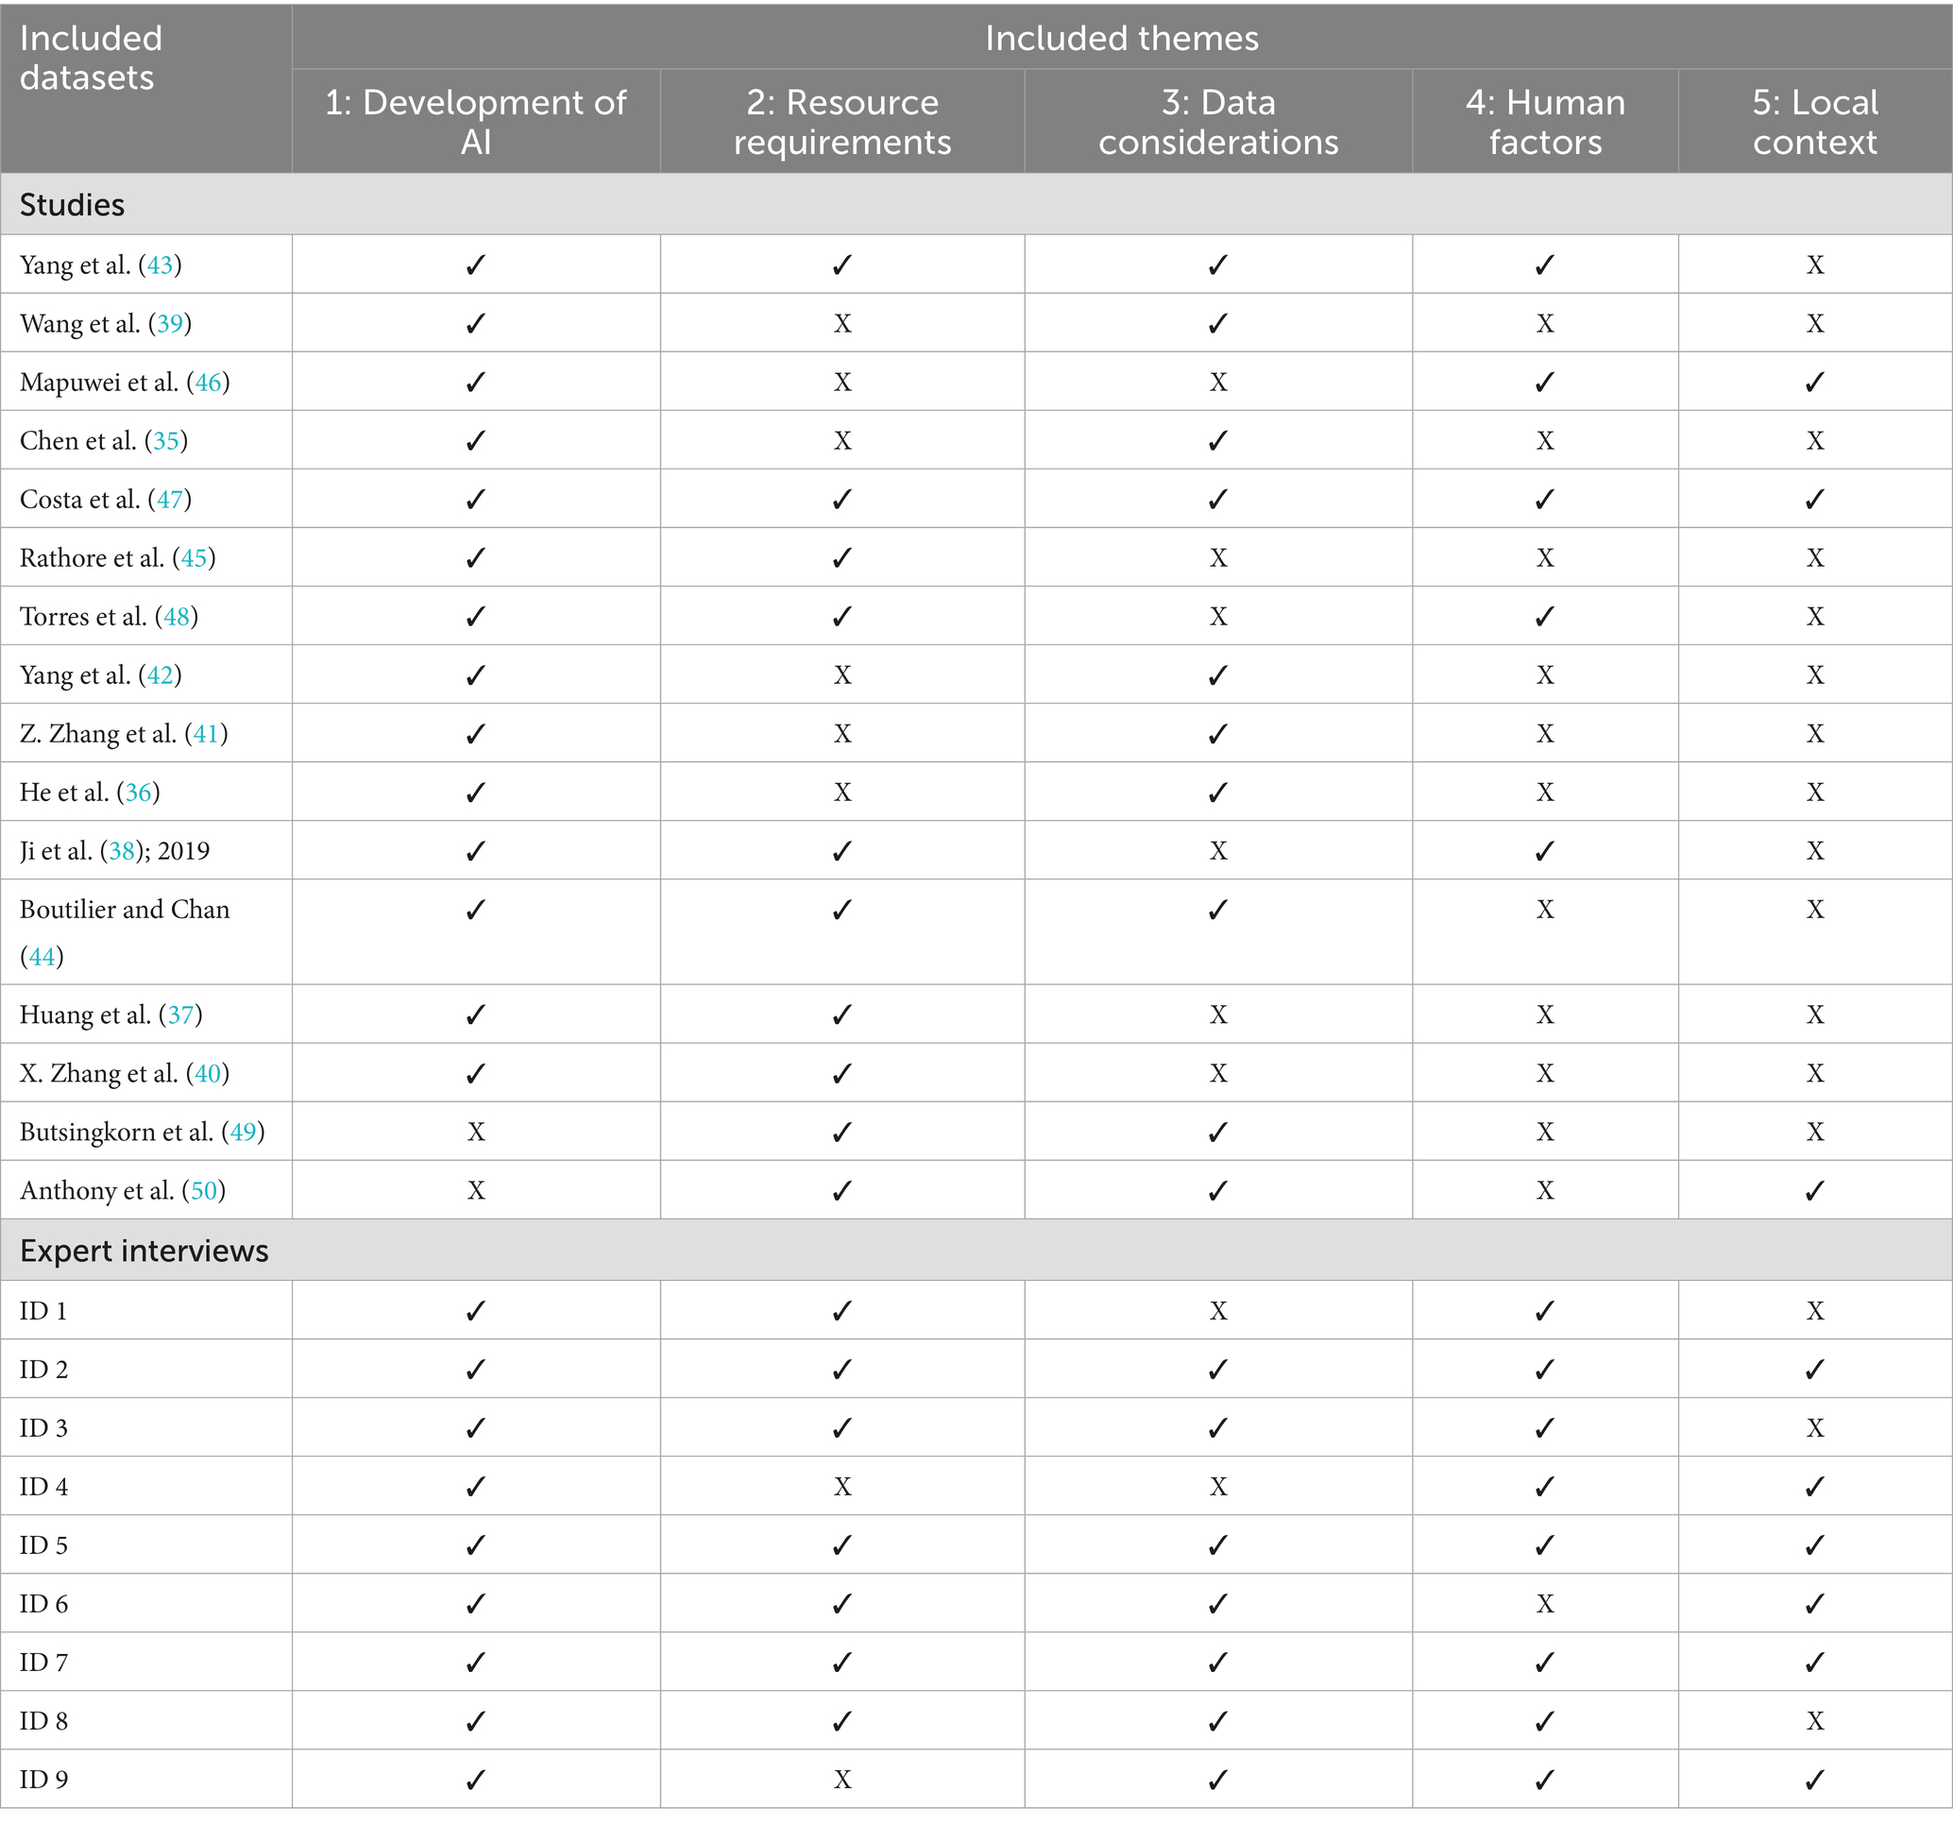Click the '3: Data considerations' column header
This screenshot has width=1953, height=1825.
point(1217,122)
